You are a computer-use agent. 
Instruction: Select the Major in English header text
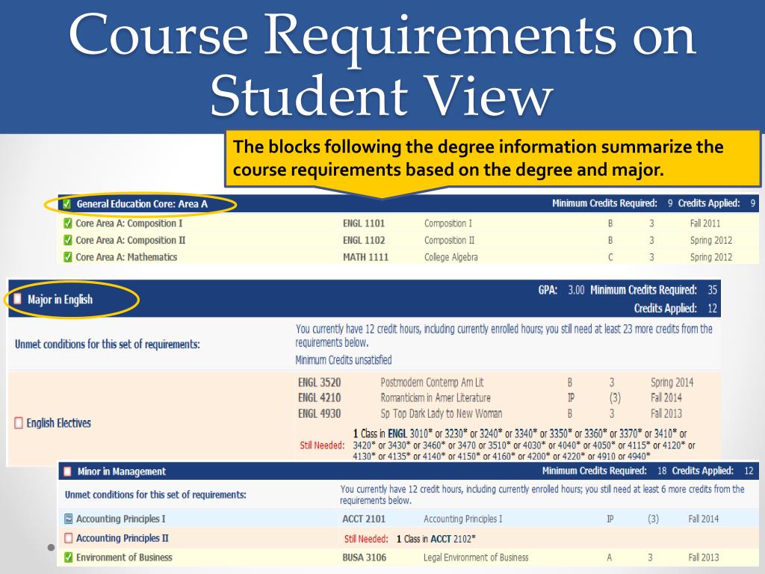point(60,299)
